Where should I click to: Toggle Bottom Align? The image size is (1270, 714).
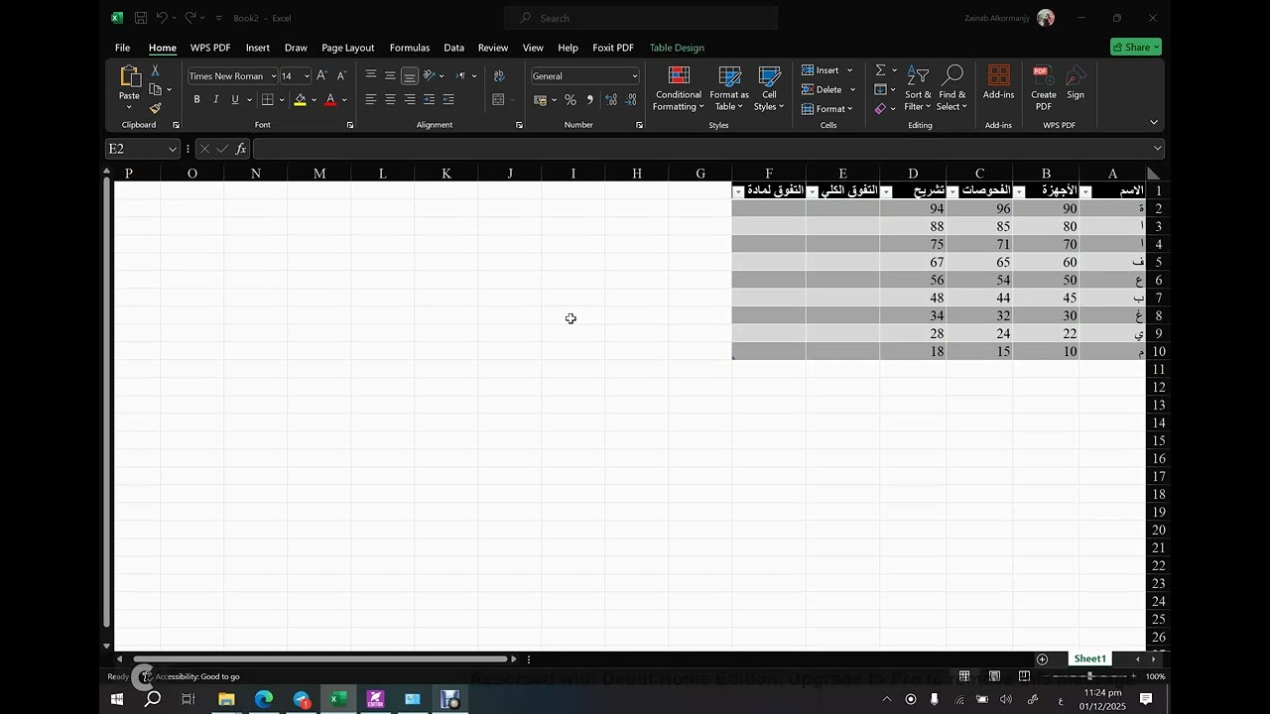pyautogui.click(x=410, y=75)
